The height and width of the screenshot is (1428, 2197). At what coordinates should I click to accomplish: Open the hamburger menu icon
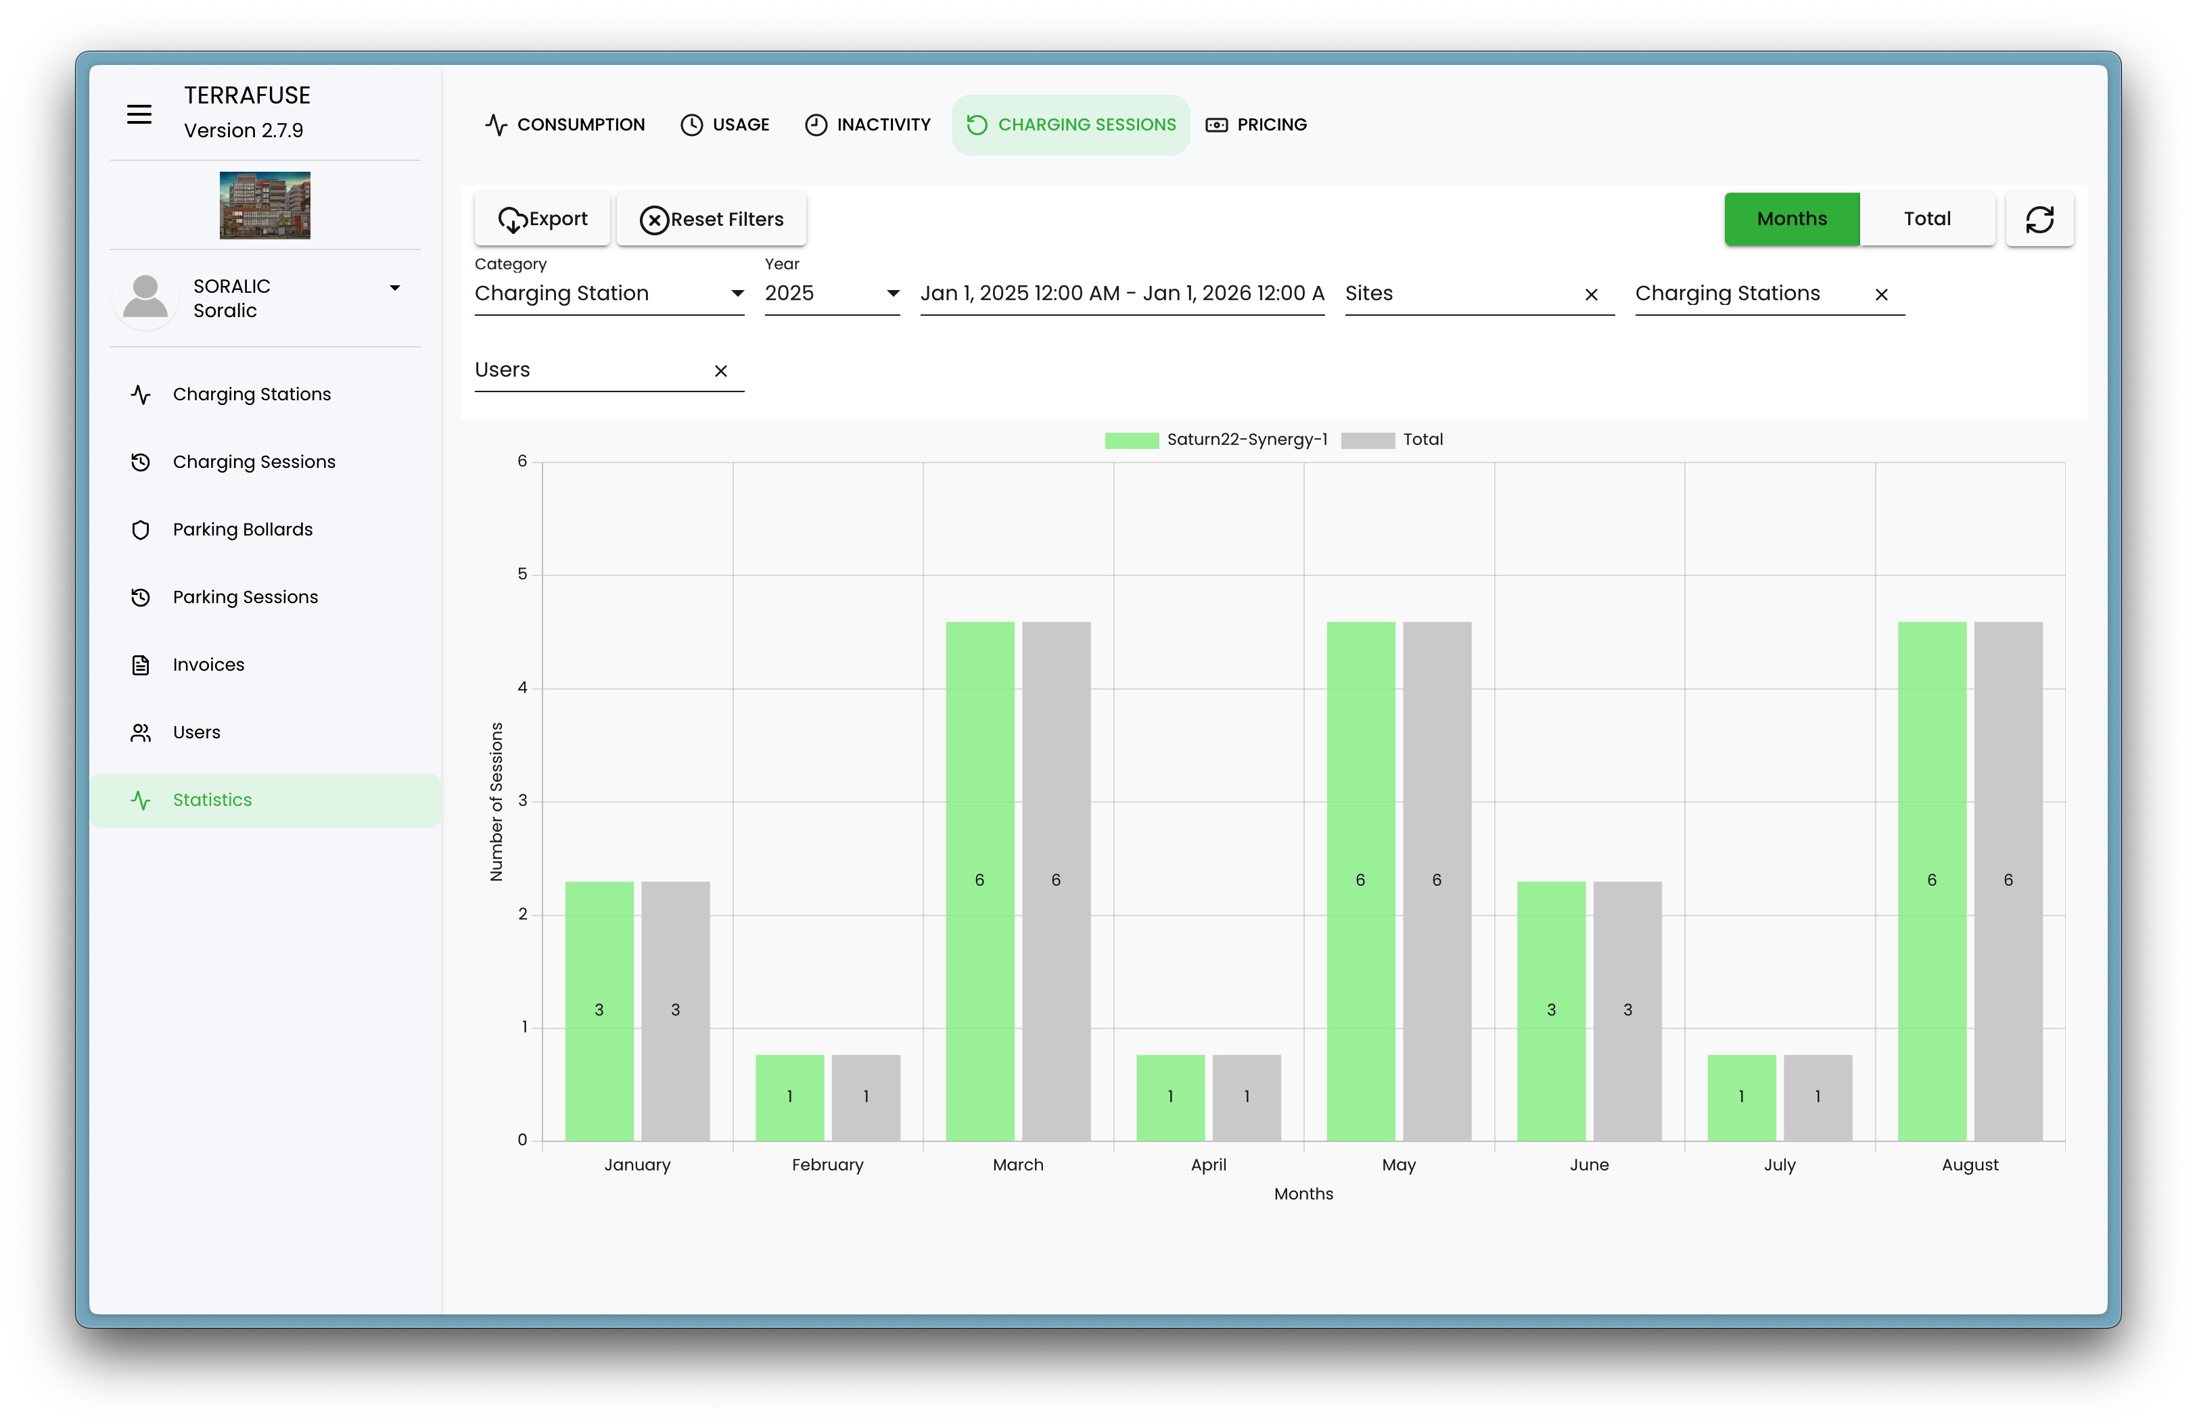139,114
